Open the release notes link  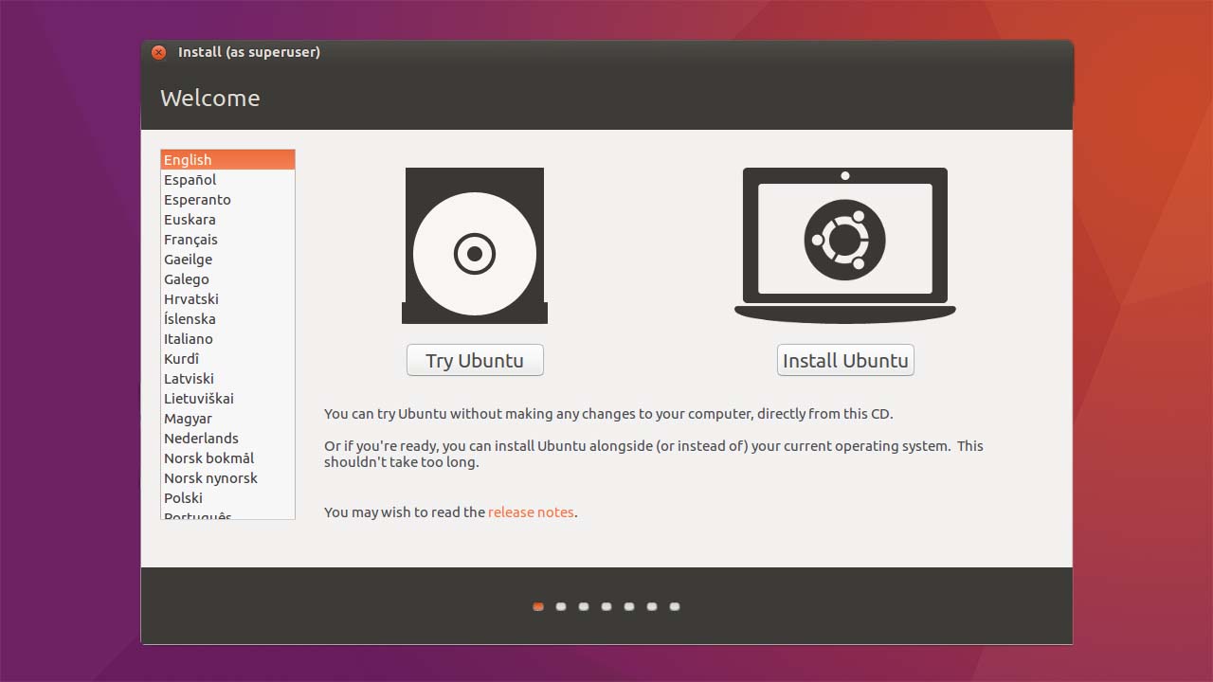point(531,511)
